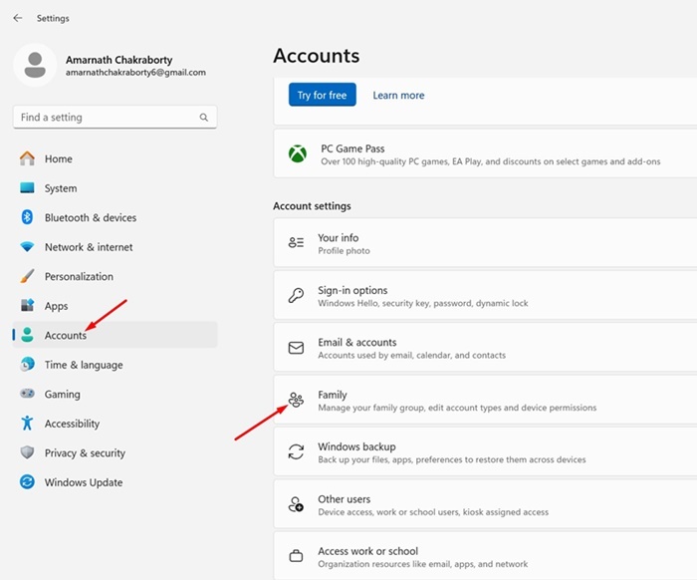Screen dimensions: 697x580
Task: Click the Sign-in options key icon
Action: [x=296, y=295]
